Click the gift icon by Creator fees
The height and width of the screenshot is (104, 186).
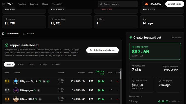(131, 37)
